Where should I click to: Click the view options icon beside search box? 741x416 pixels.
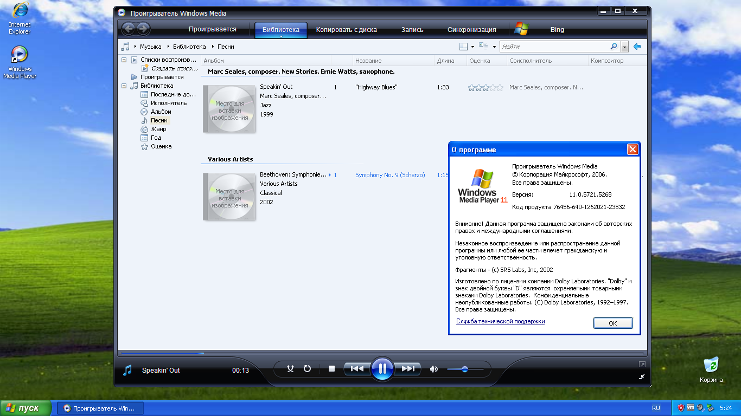click(x=483, y=47)
